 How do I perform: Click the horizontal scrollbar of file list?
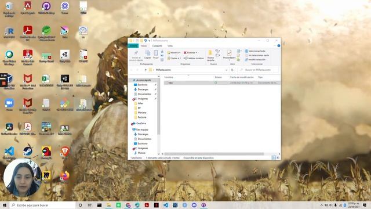214,154
